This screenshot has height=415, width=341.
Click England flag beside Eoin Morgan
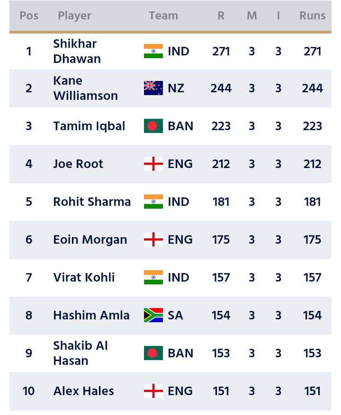[x=153, y=239]
